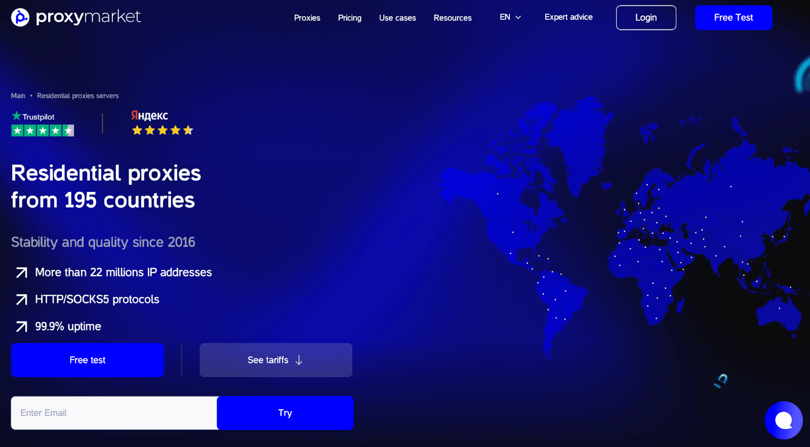This screenshot has width=810, height=447.
Task: Click the heading Residential proxies from 195 countries
Action: [x=106, y=187]
